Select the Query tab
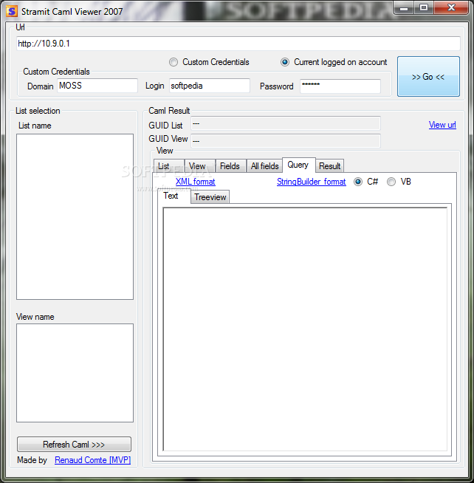The width and height of the screenshot is (474, 483). pos(299,165)
